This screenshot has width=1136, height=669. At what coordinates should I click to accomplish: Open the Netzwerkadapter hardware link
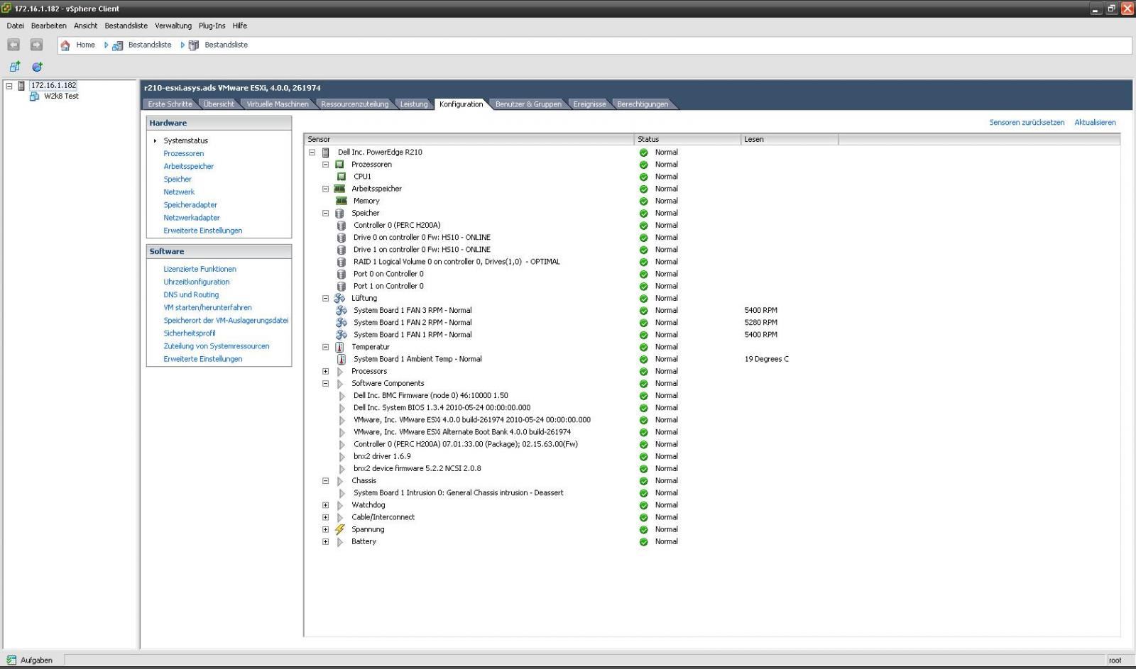coord(192,218)
